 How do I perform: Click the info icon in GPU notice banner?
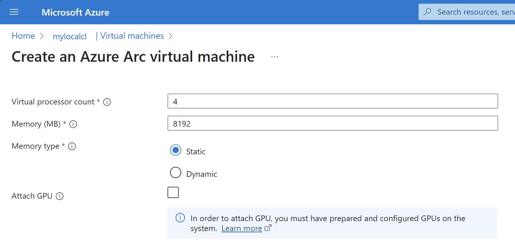tap(180, 218)
